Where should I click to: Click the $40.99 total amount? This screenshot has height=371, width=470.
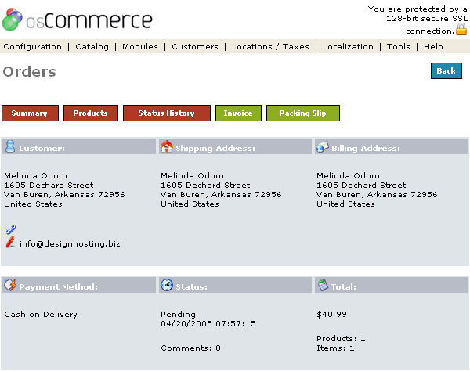[332, 315]
